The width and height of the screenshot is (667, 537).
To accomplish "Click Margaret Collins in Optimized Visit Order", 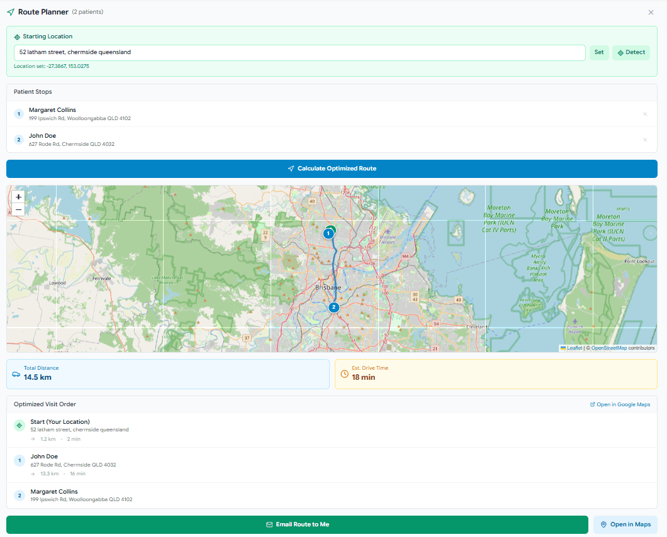I will click(x=54, y=492).
